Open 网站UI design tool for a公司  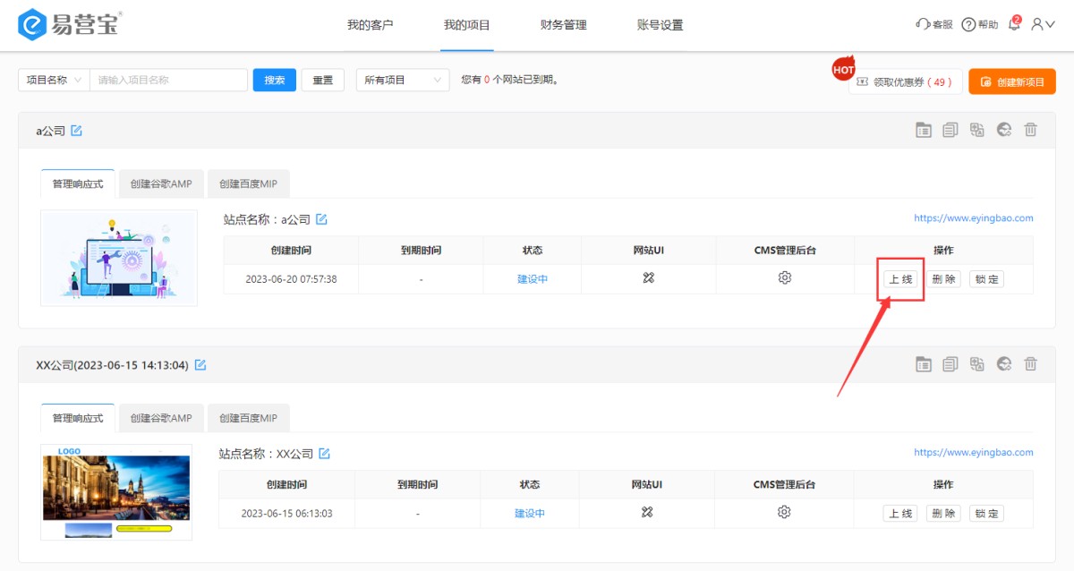(649, 278)
